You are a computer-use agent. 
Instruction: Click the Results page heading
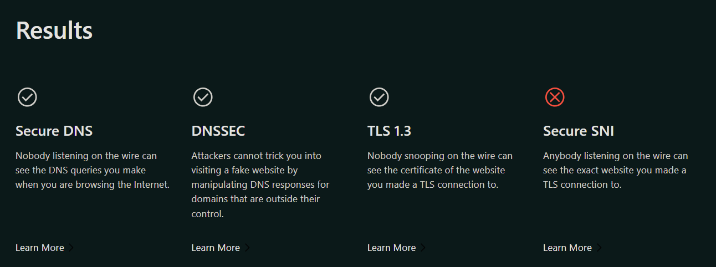click(54, 30)
